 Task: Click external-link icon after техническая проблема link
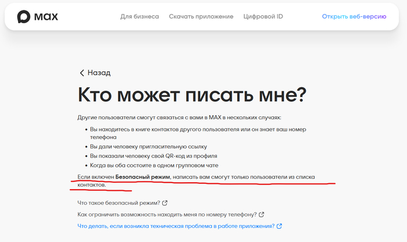coord(279,226)
